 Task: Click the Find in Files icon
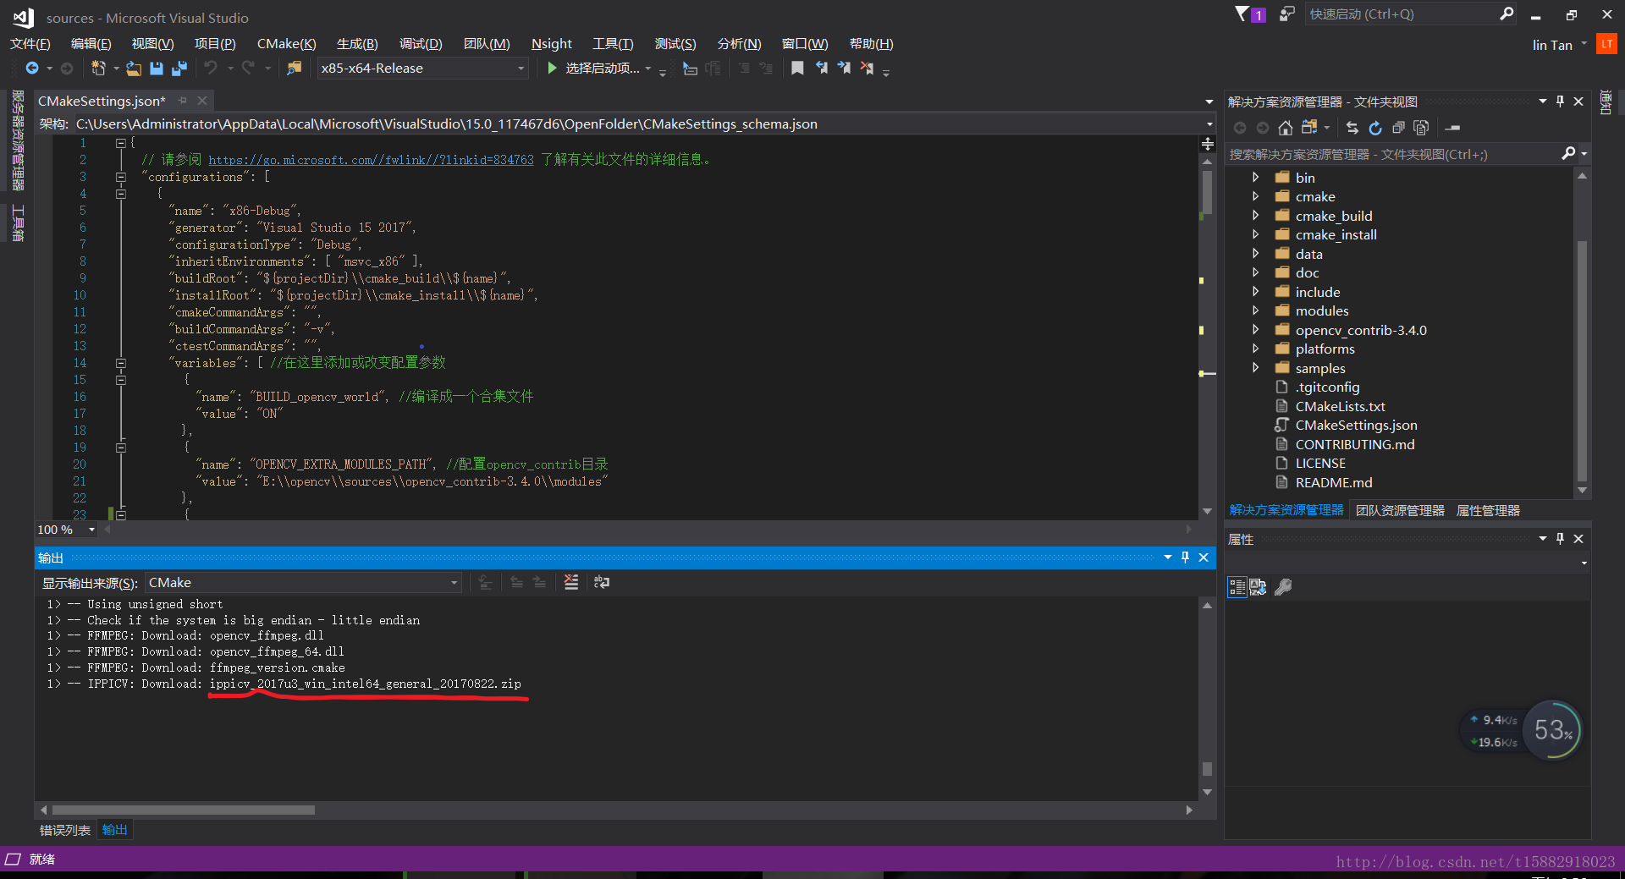point(294,69)
